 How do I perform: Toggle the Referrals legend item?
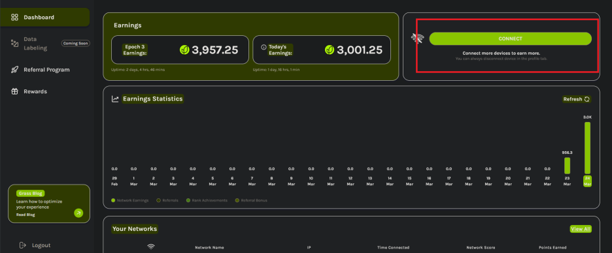point(167,200)
